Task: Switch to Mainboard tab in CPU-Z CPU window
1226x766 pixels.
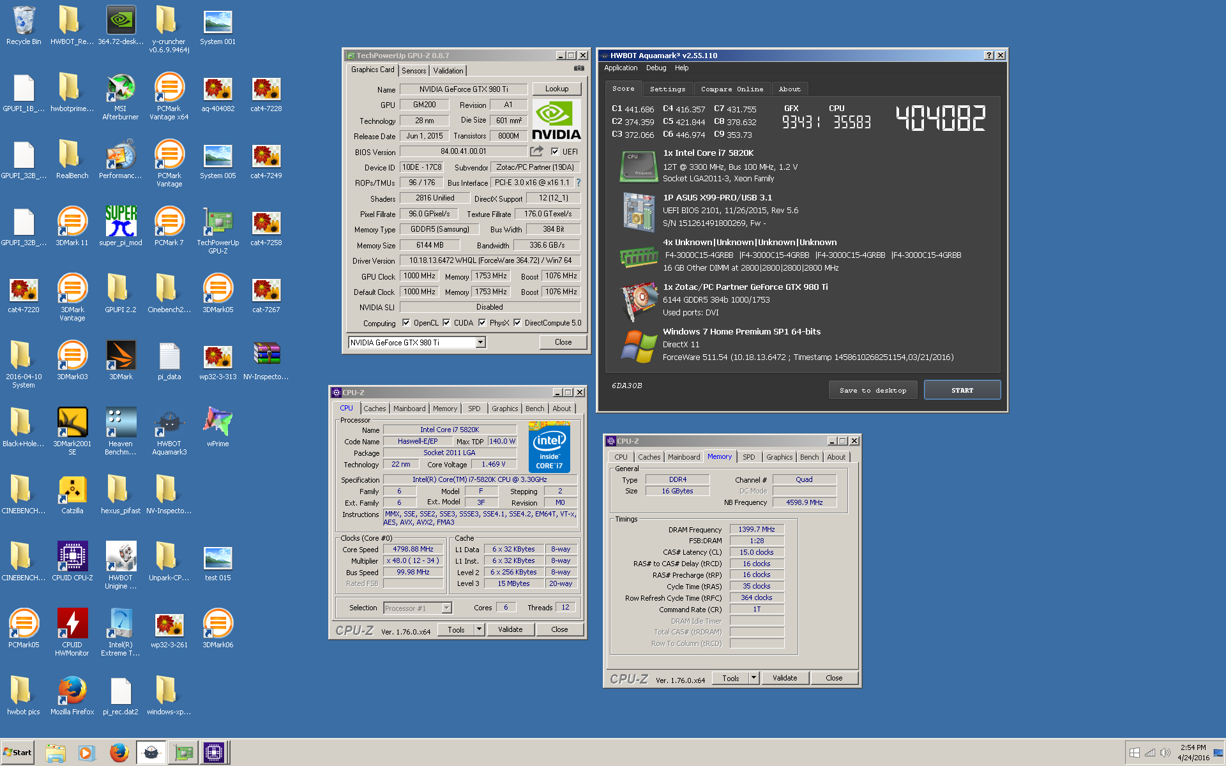Action: 409,409
